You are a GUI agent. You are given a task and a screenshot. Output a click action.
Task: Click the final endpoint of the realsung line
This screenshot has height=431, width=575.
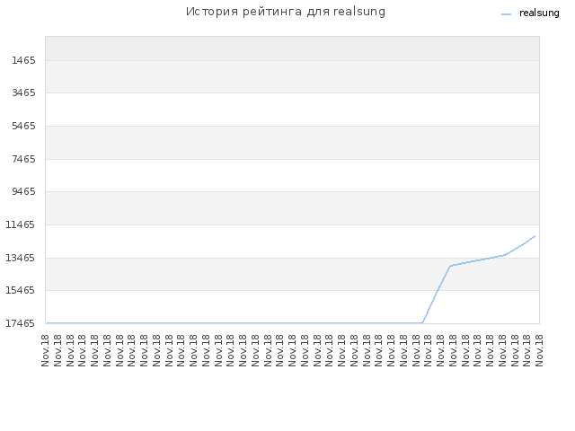click(x=535, y=236)
